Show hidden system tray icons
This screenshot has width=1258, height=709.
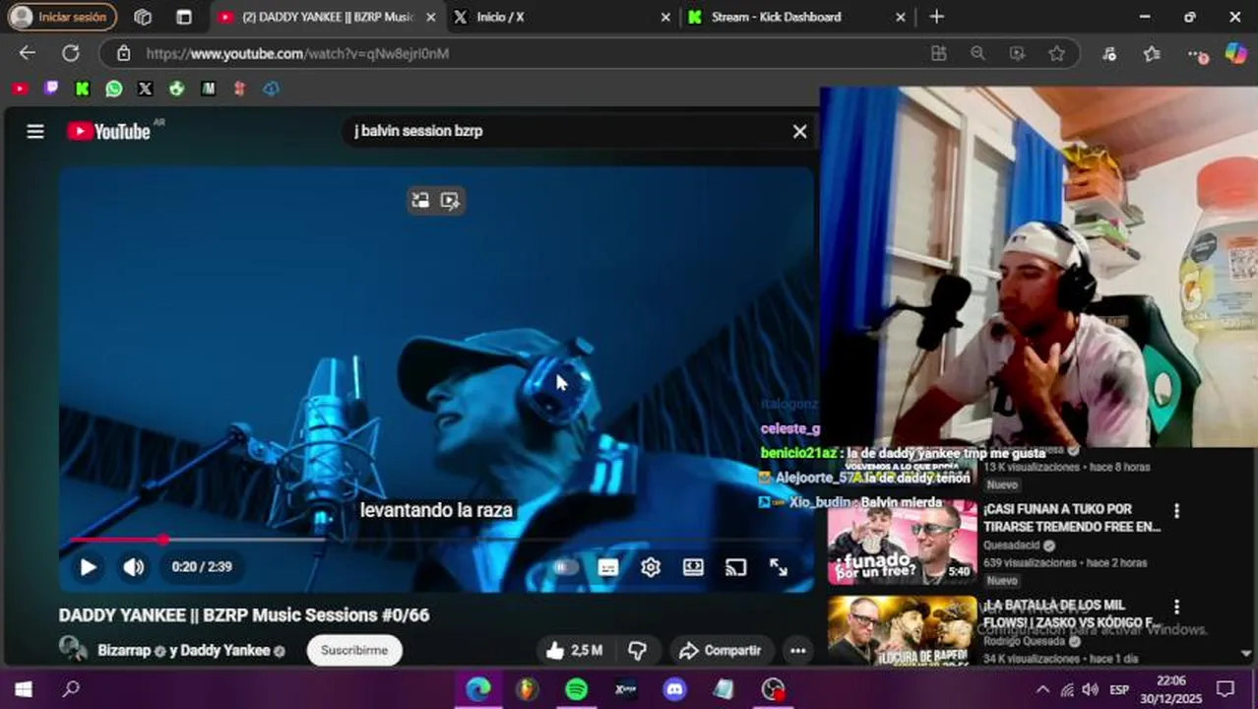click(x=1043, y=689)
